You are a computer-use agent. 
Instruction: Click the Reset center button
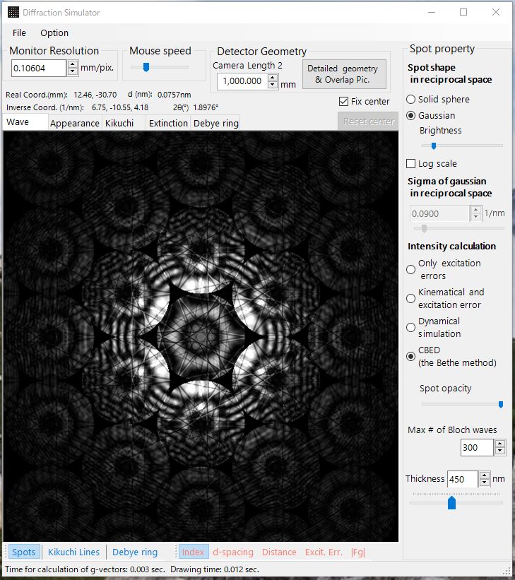(368, 122)
